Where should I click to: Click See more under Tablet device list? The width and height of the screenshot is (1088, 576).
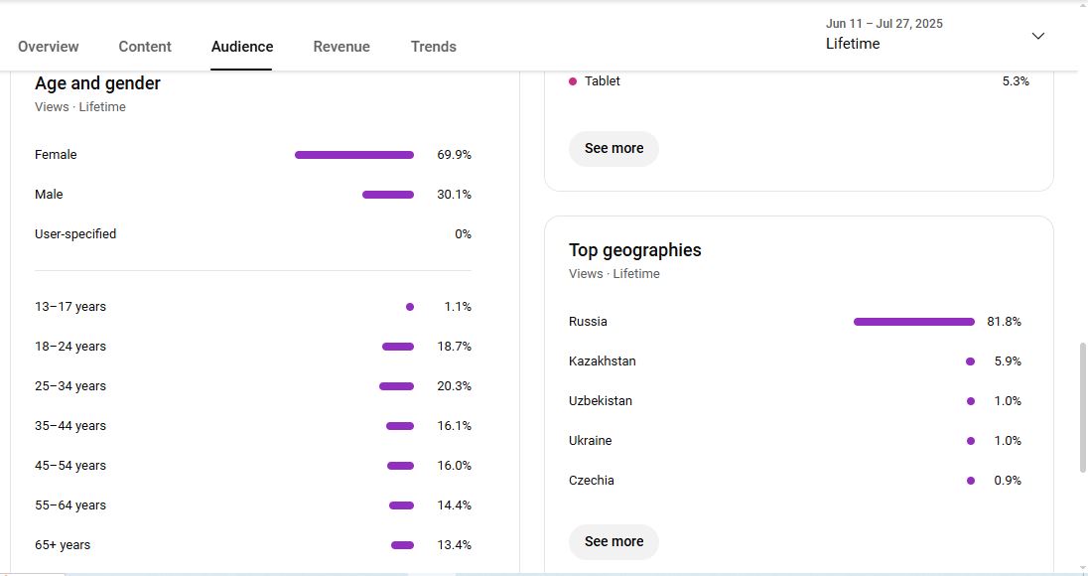pos(613,149)
